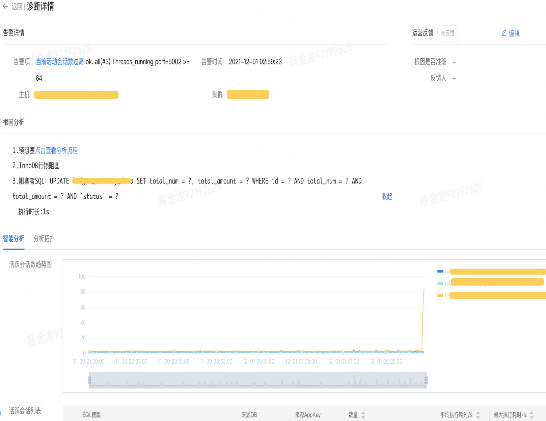Click the pencil icon next to 编辑
The height and width of the screenshot is (421, 546).
[x=504, y=33]
